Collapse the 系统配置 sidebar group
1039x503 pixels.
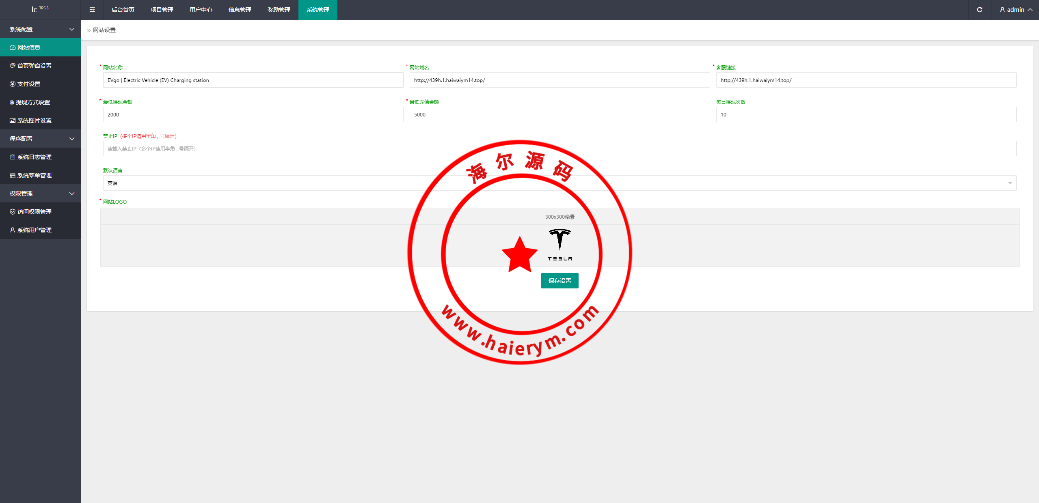click(40, 29)
